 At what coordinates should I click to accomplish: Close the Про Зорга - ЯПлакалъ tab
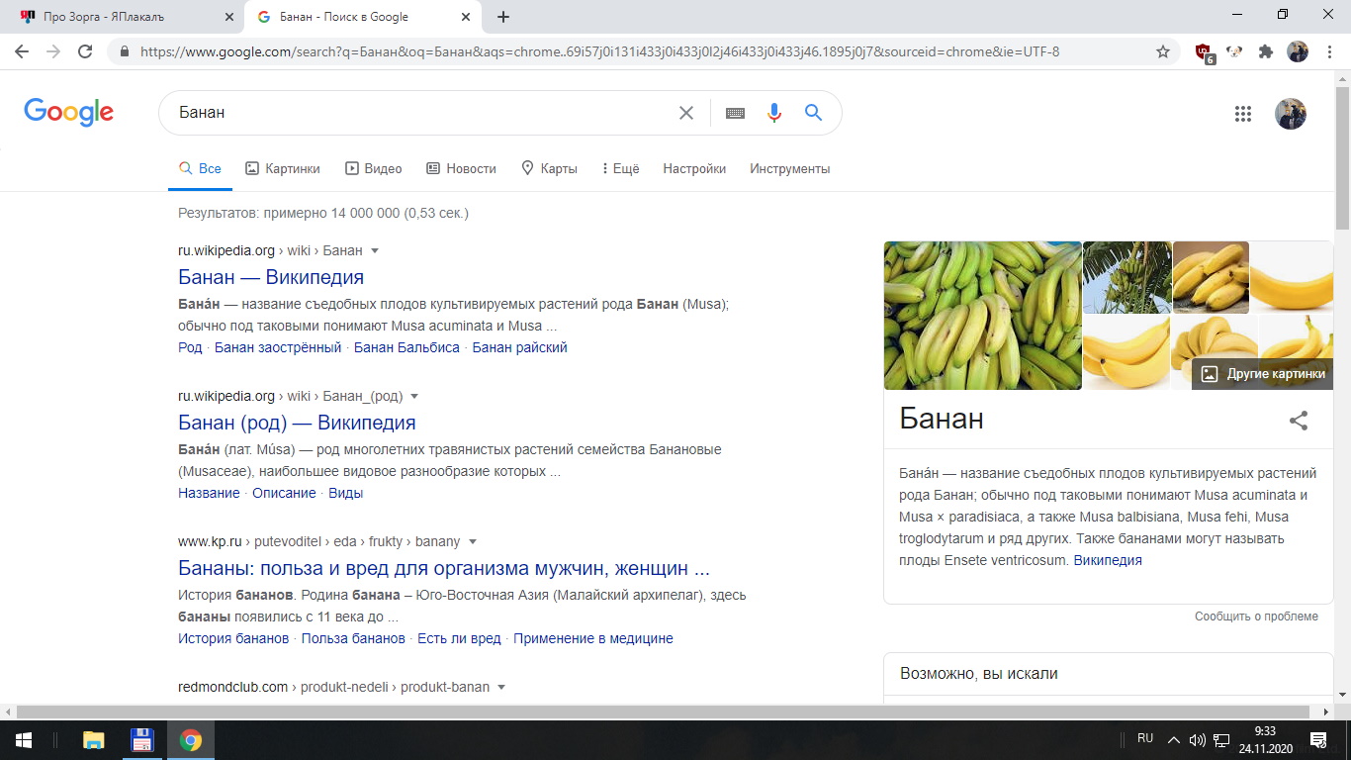point(228,17)
